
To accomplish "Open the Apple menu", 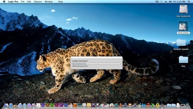I will click(4, 2).
